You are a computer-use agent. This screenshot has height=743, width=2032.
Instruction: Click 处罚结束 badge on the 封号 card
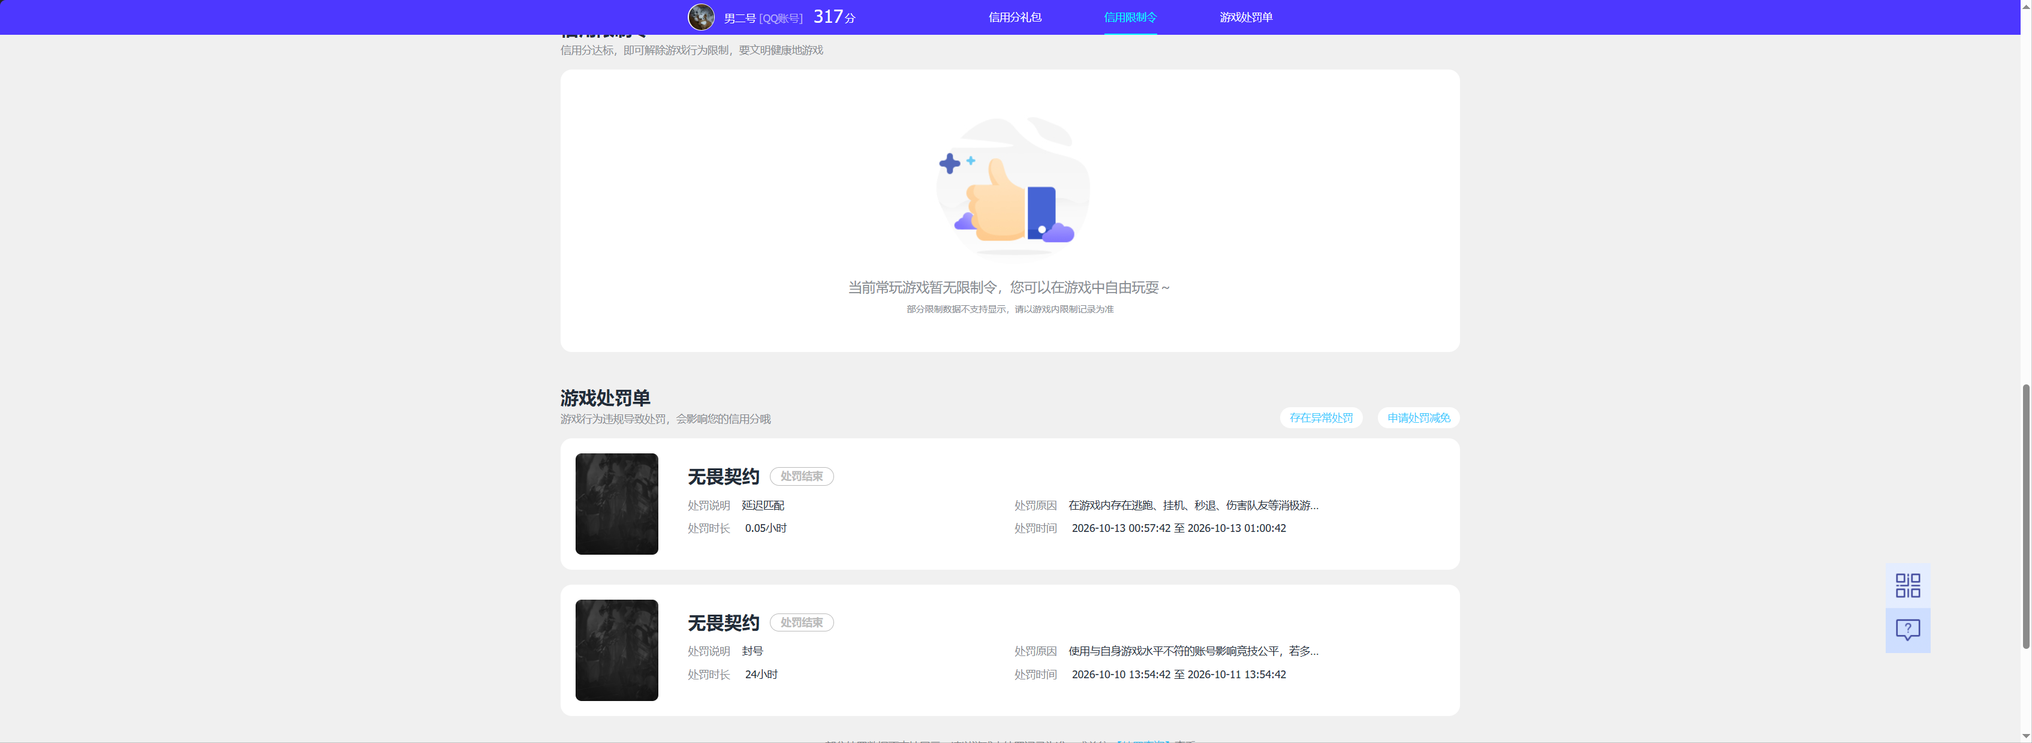[802, 622]
